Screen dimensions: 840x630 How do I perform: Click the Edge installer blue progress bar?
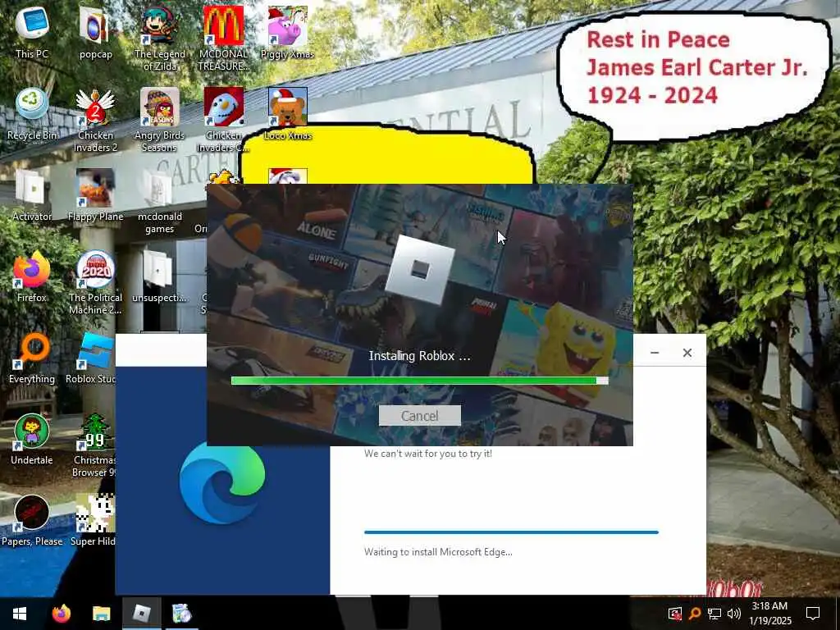click(511, 532)
